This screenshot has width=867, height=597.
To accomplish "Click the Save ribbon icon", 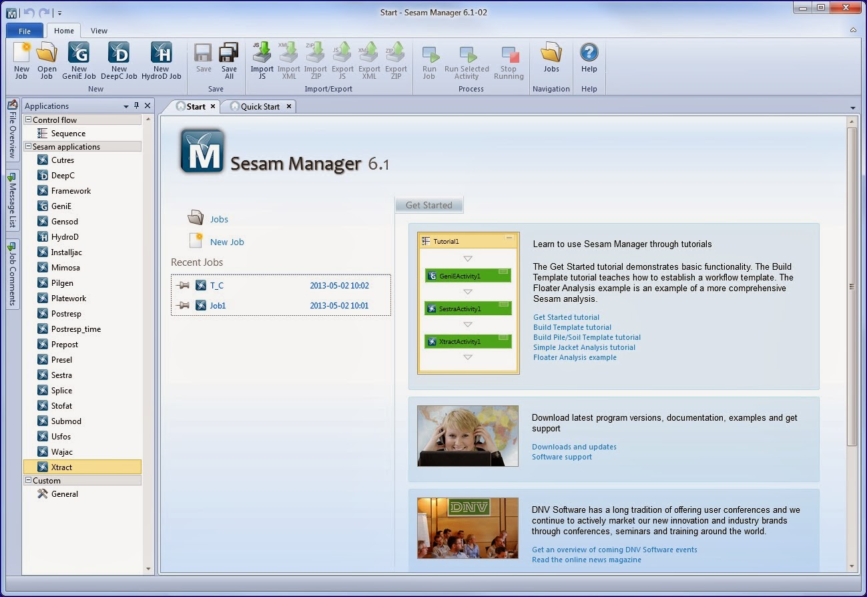I will [x=204, y=57].
